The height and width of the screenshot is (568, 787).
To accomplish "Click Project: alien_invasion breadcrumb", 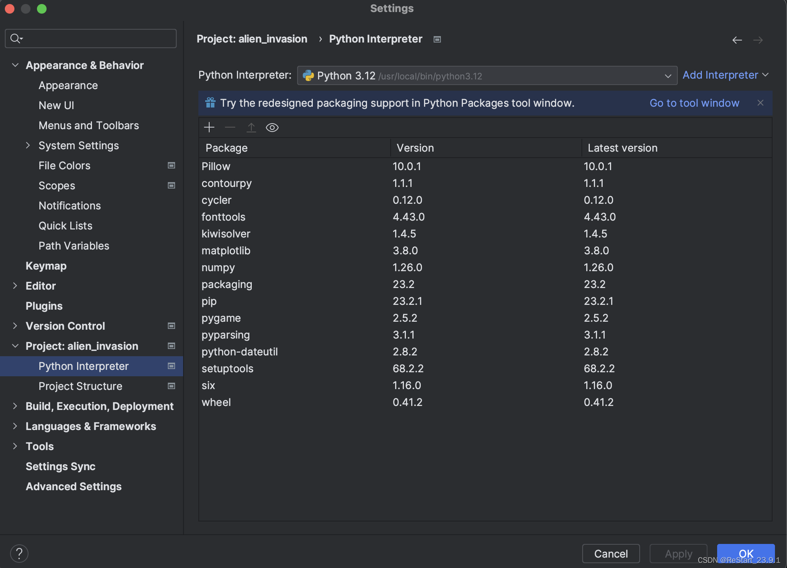I will (x=252, y=39).
